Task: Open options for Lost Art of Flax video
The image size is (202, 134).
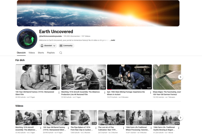Action: coord(123,128)
